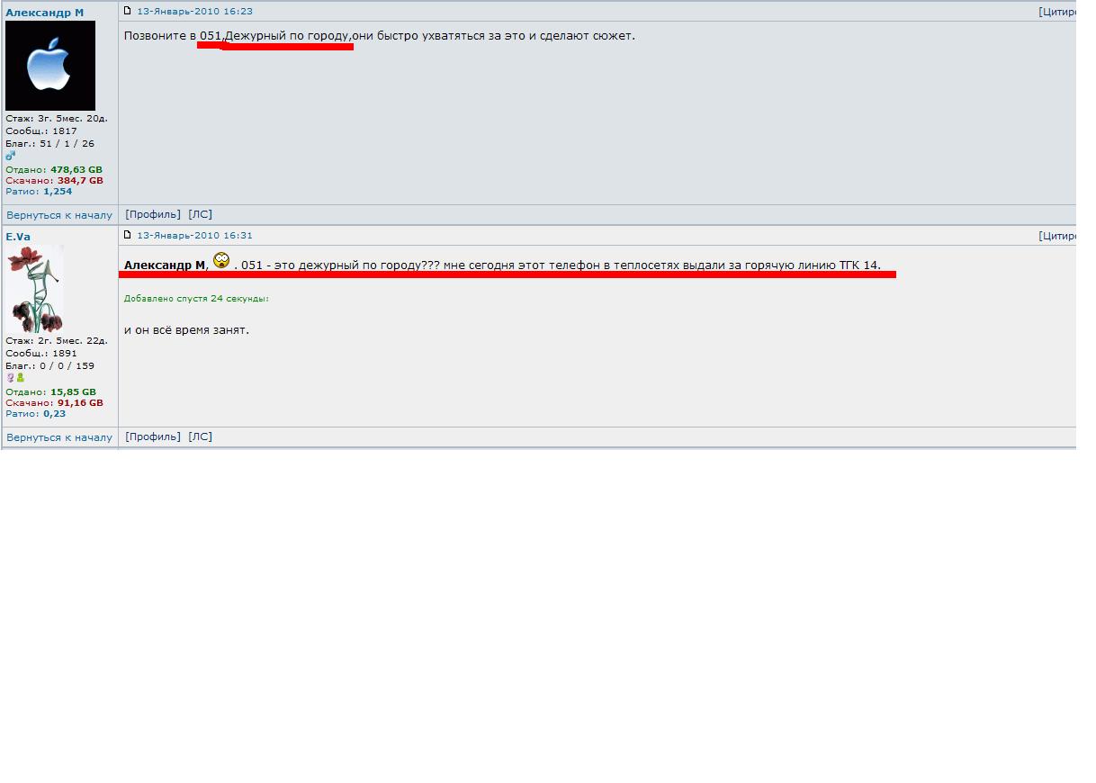Send ЛС private message to E.Va

200,436
